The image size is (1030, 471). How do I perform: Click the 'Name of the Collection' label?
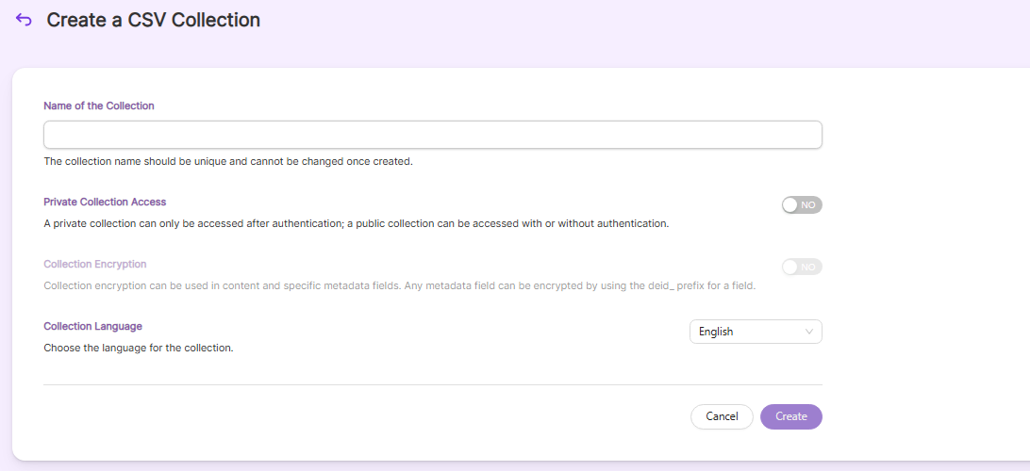click(x=98, y=106)
